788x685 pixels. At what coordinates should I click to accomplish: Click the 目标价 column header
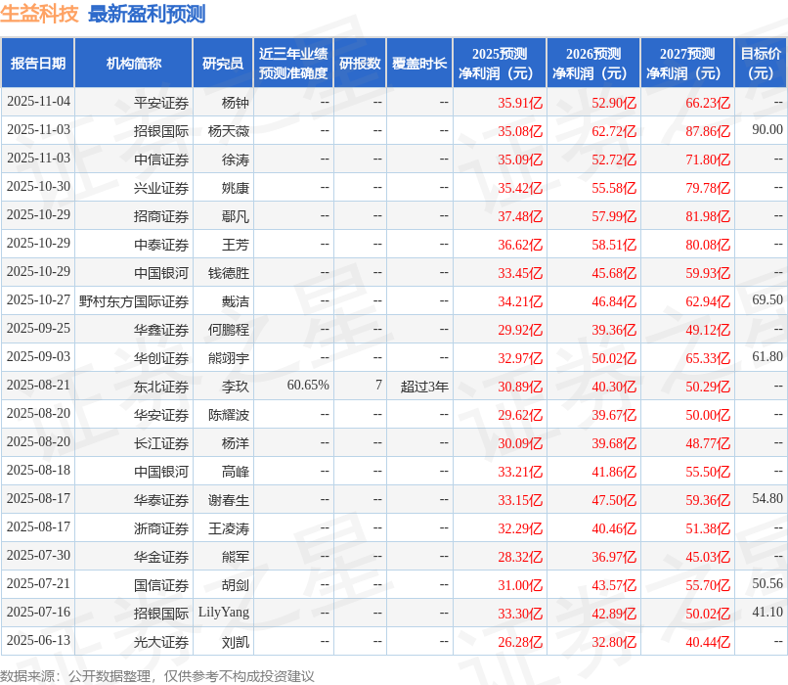(x=761, y=64)
